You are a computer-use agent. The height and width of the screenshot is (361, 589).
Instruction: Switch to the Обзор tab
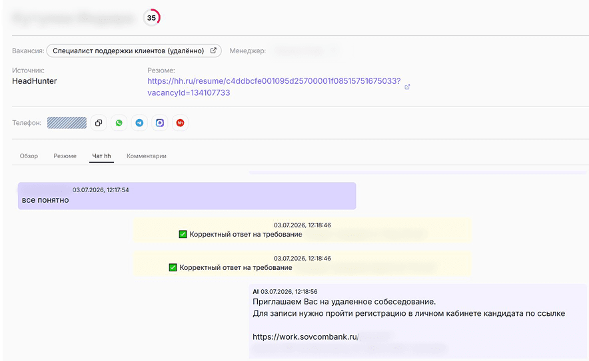tap(29, 156)
